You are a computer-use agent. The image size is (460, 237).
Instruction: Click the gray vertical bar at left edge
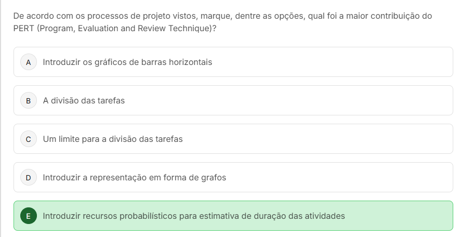pyautogui.click(x=1, y=118)
